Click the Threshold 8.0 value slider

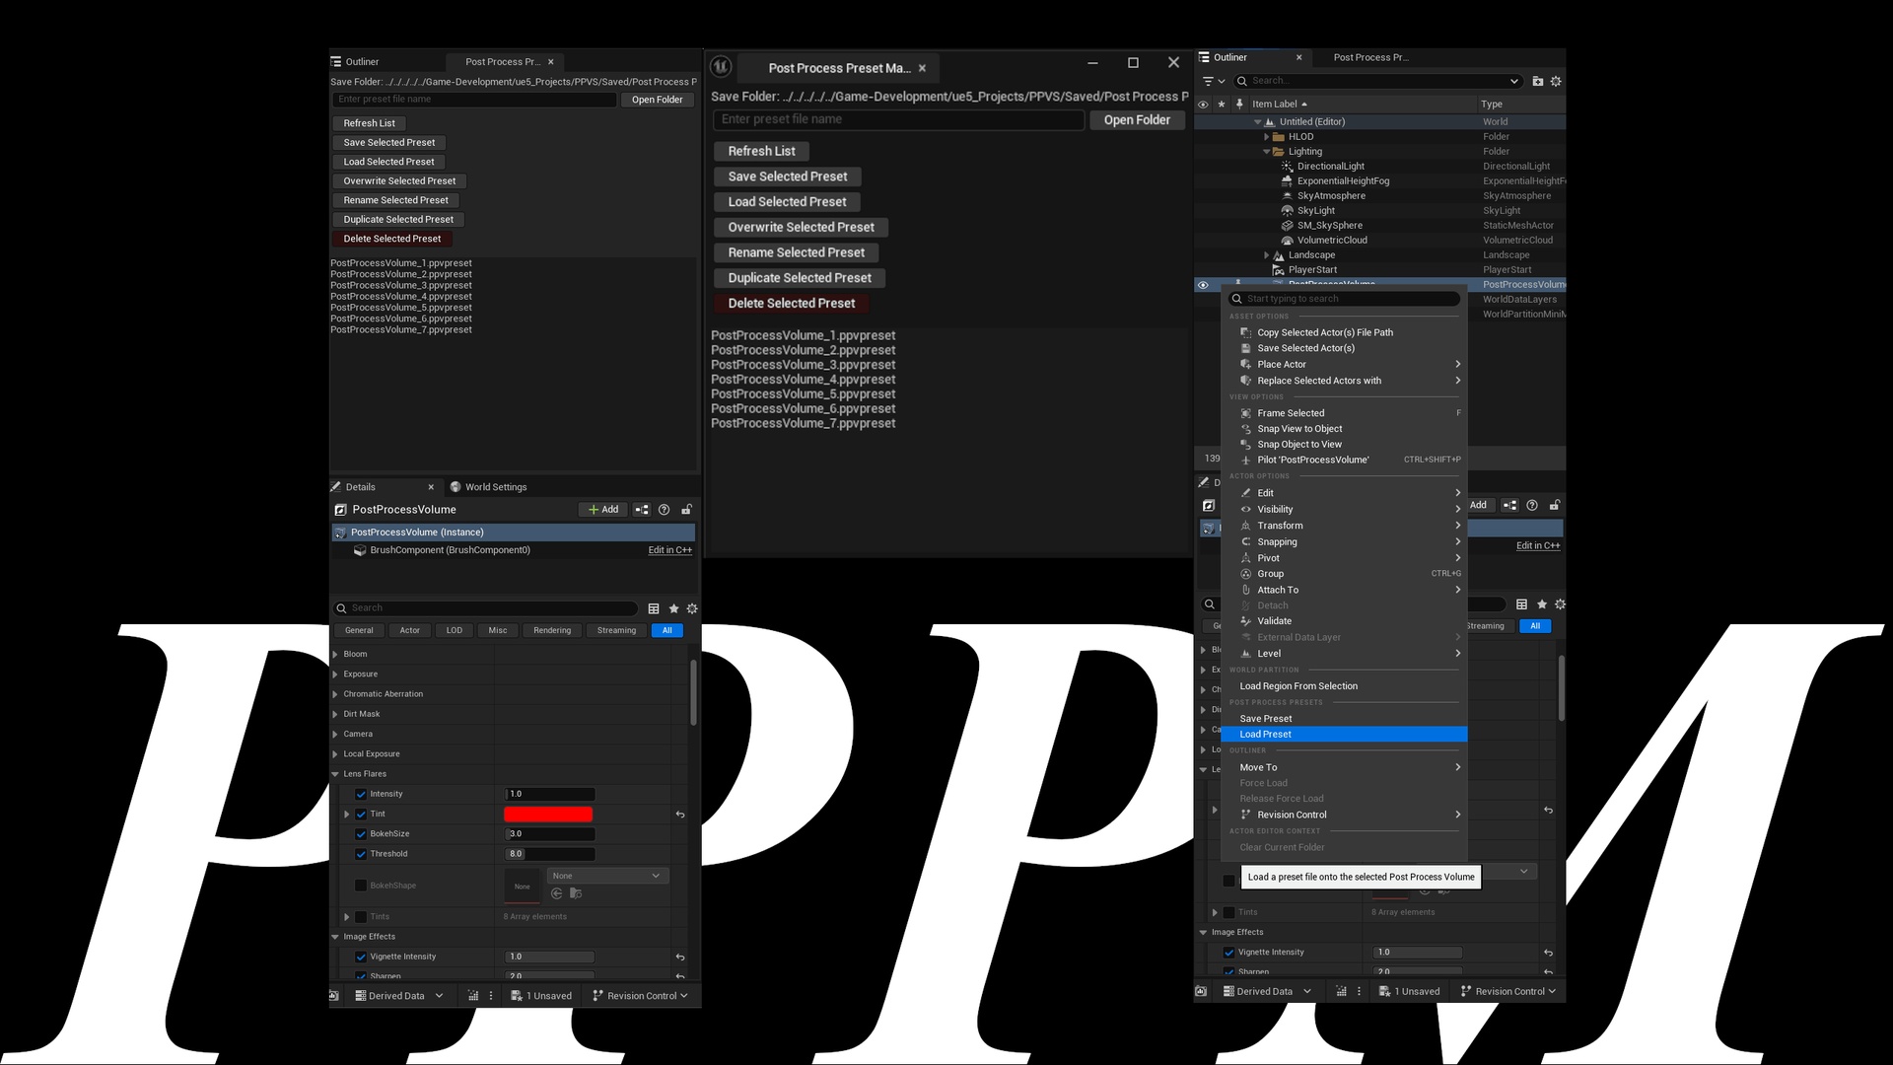coord(550,854)
